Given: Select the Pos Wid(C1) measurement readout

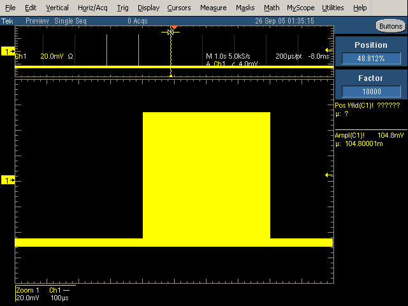Looking at the screenshot, I should (x=367, y=109).
